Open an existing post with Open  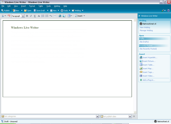(x=28, y=10)
